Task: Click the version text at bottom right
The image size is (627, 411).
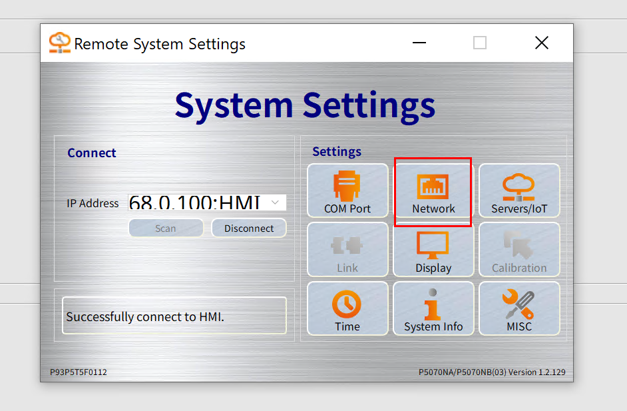Action: point(492,372)
